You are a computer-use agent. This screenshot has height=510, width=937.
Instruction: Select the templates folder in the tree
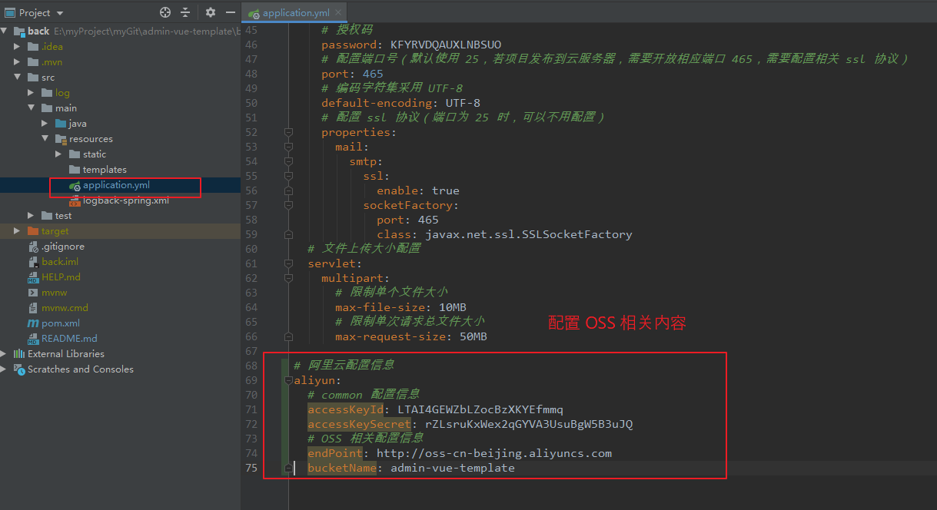105,170
